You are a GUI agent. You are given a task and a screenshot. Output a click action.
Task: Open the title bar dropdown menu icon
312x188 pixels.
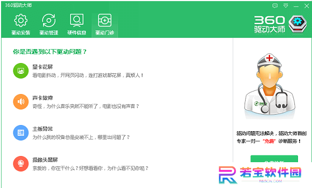(x=286, y=6)
